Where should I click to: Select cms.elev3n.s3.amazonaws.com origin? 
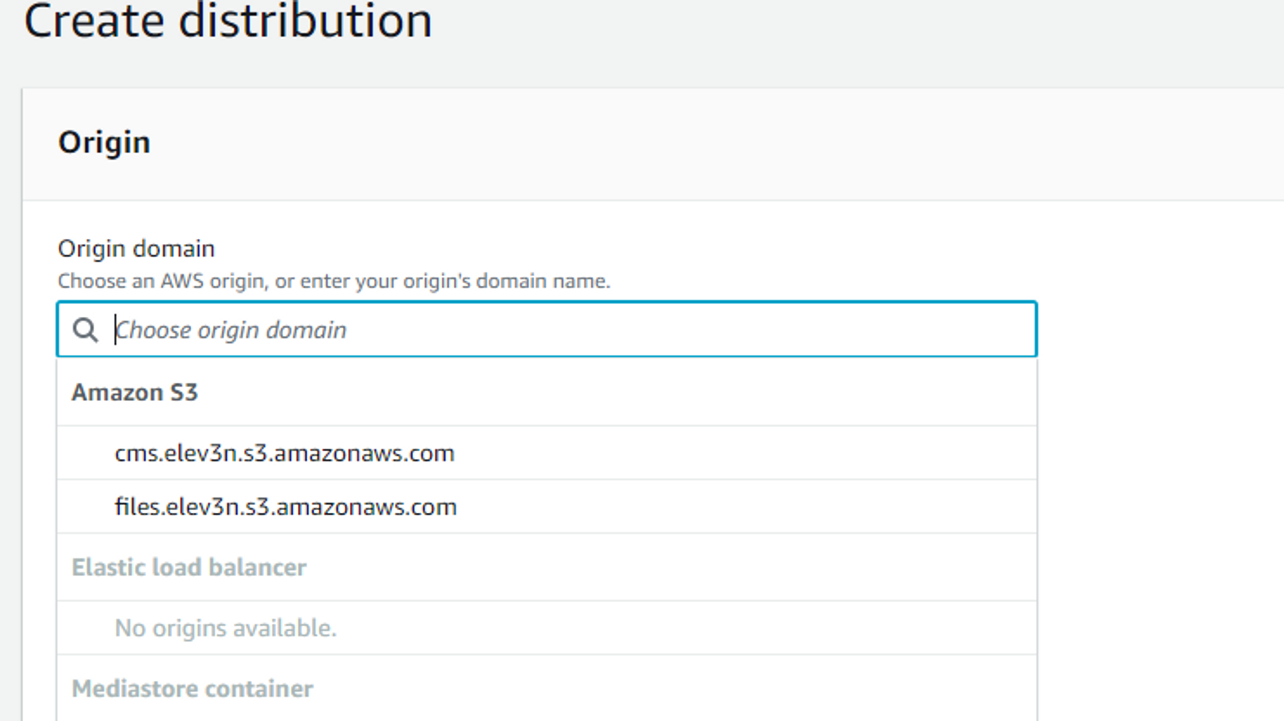(x=285, y=453)
